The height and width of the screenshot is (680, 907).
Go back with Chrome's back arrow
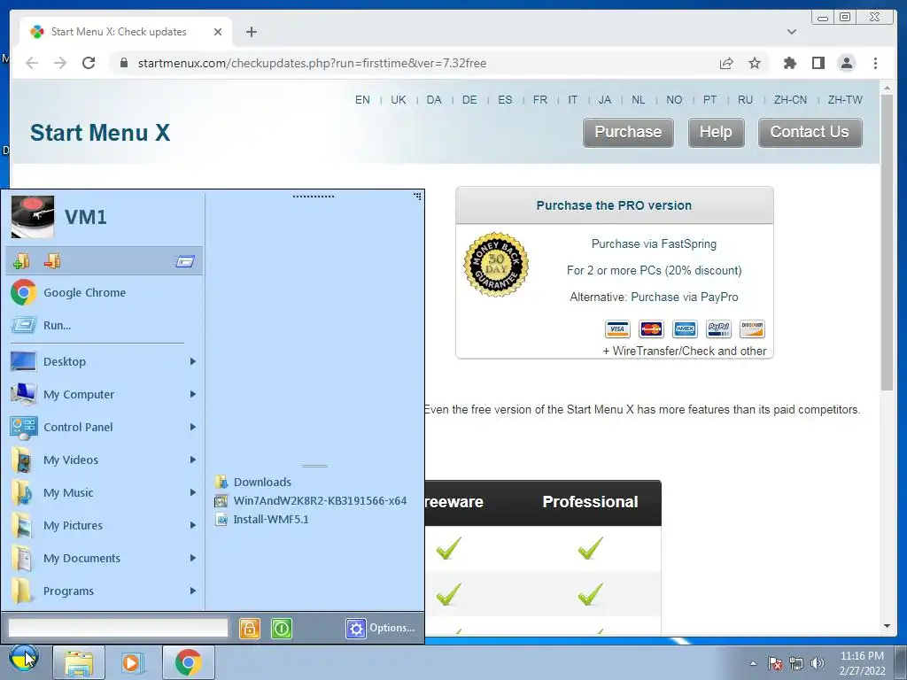(32, 63)
